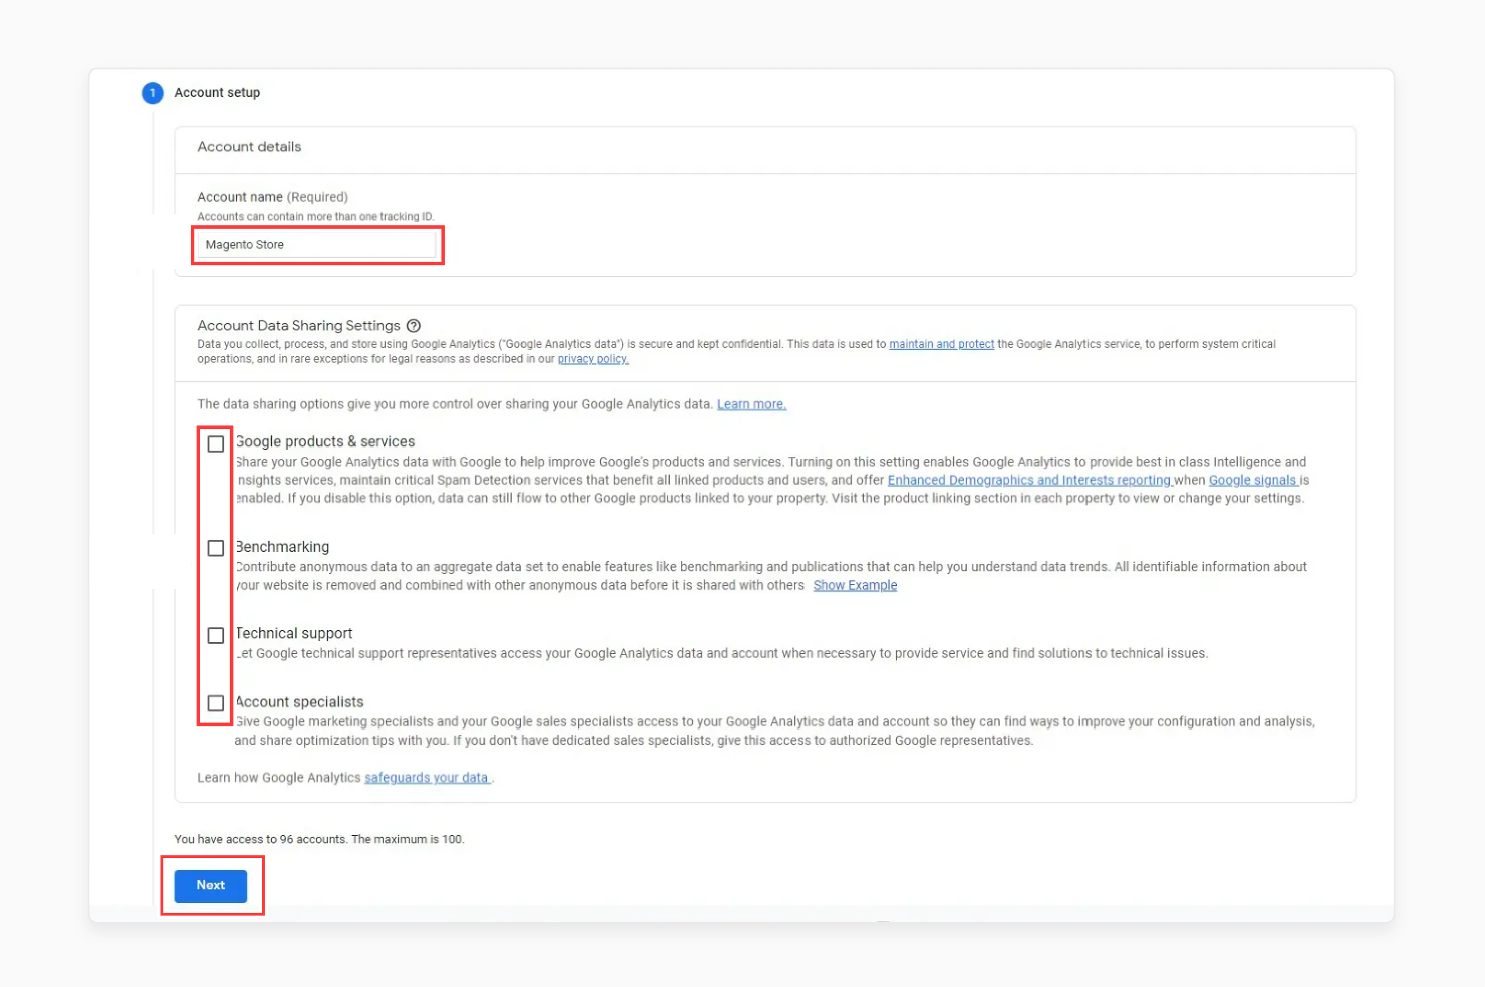Open Enhanced Demographics and Interests reporting link
Image resolution: width=1485 pixels, height=987 pixels.
pyautogui.click(x=1029, y=480)
